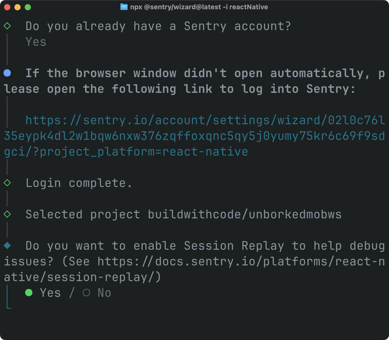The width and height of the screenshot is (389, 340).
Task: Click the Yes answer under Sentry account question
Action: (36, 42)
